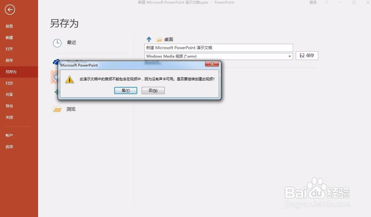Click the 浏览 folder icon
371x217 pixels.
point(57,109)
